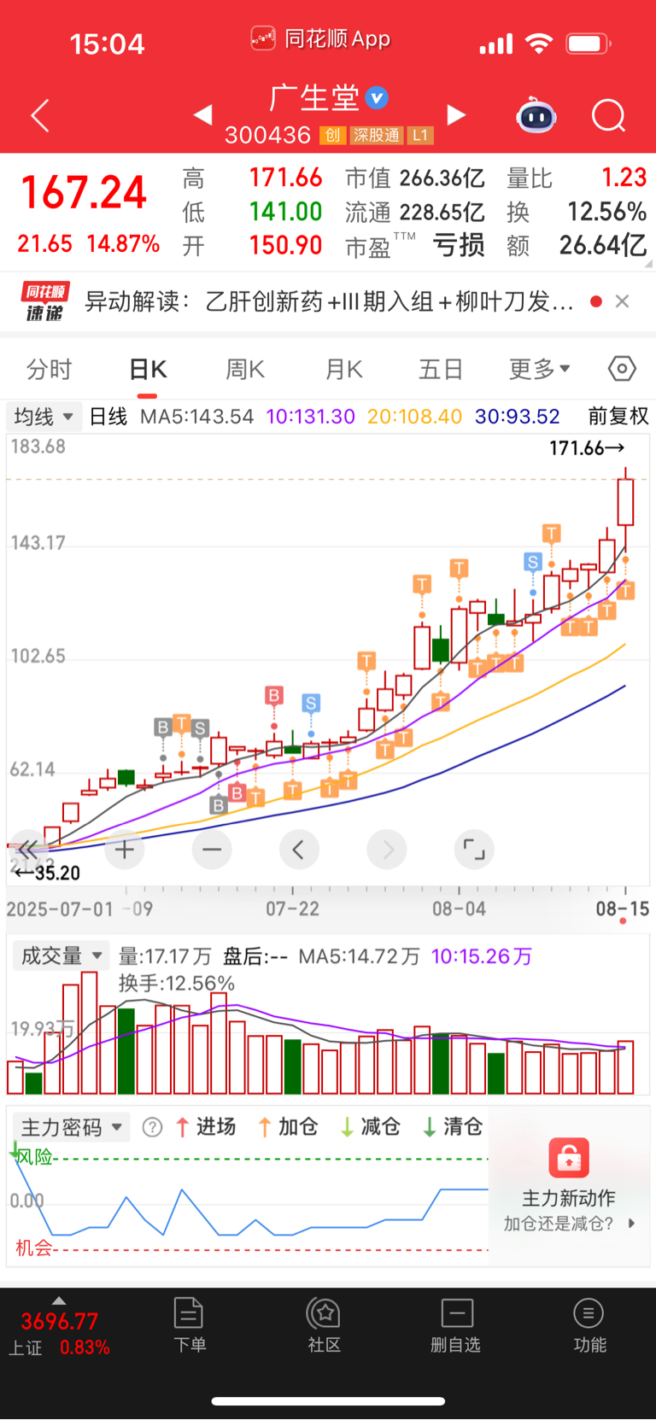Open the robot assistant icon
The width and height of the screenshot is (656, 1420).
[536, 115]
